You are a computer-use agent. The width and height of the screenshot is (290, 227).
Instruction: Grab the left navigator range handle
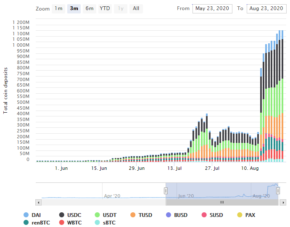click(x=166, y=191)
